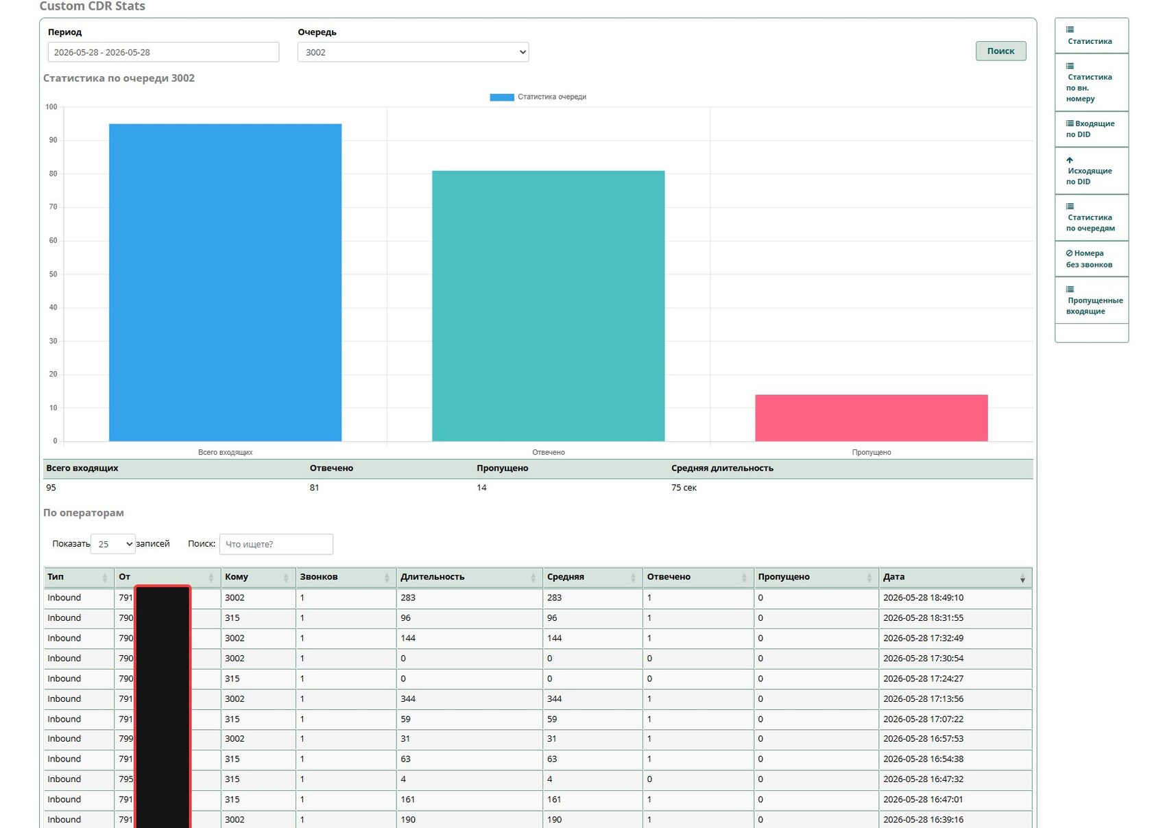Screen dimensions: 1152x828
Task: Open Статистика menu item
Action: [1091, 36]
